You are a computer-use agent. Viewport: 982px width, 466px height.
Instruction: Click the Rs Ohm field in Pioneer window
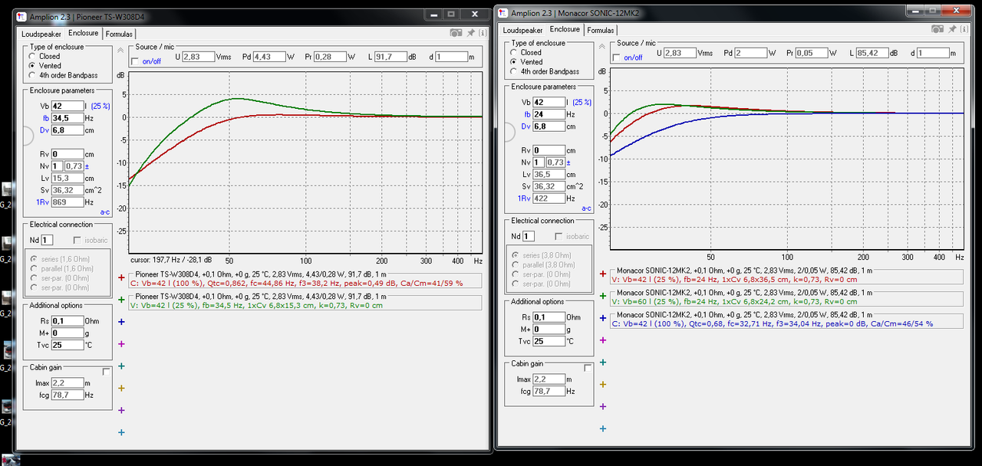tap(68, 321)
